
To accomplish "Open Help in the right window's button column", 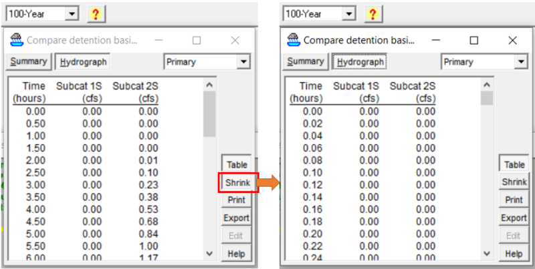I will point(514,254).
